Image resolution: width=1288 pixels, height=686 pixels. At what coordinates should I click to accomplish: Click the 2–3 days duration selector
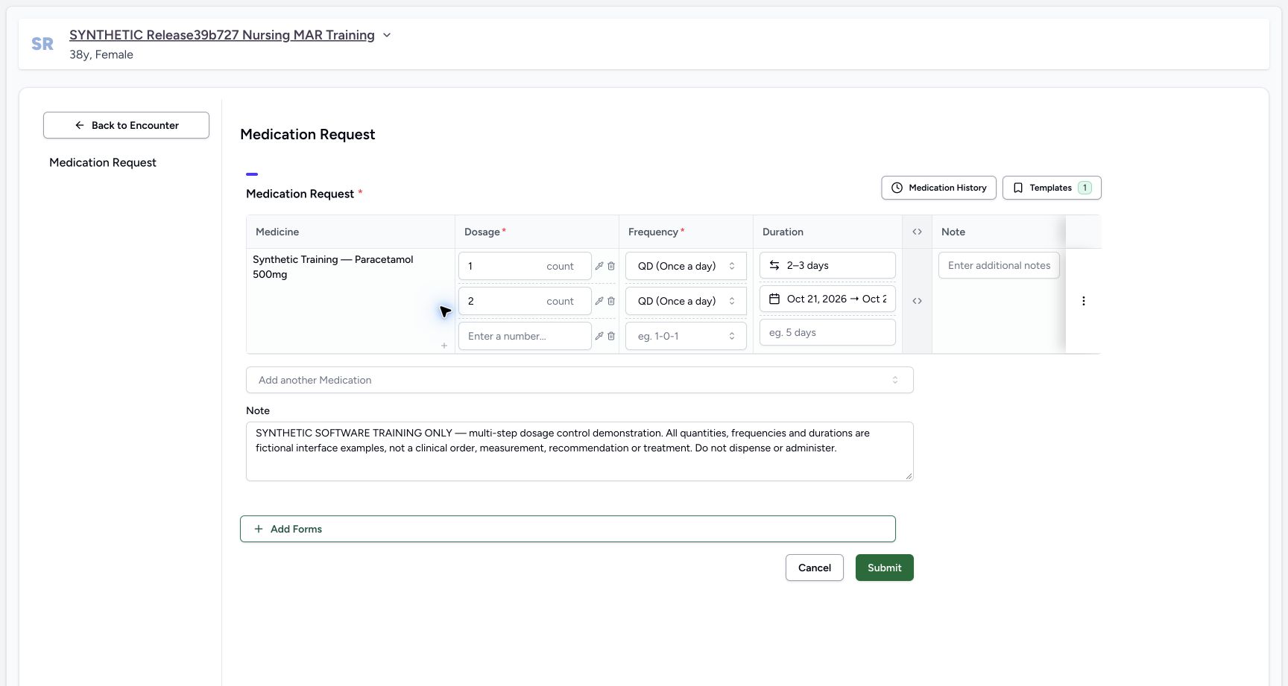pos(827,265)
